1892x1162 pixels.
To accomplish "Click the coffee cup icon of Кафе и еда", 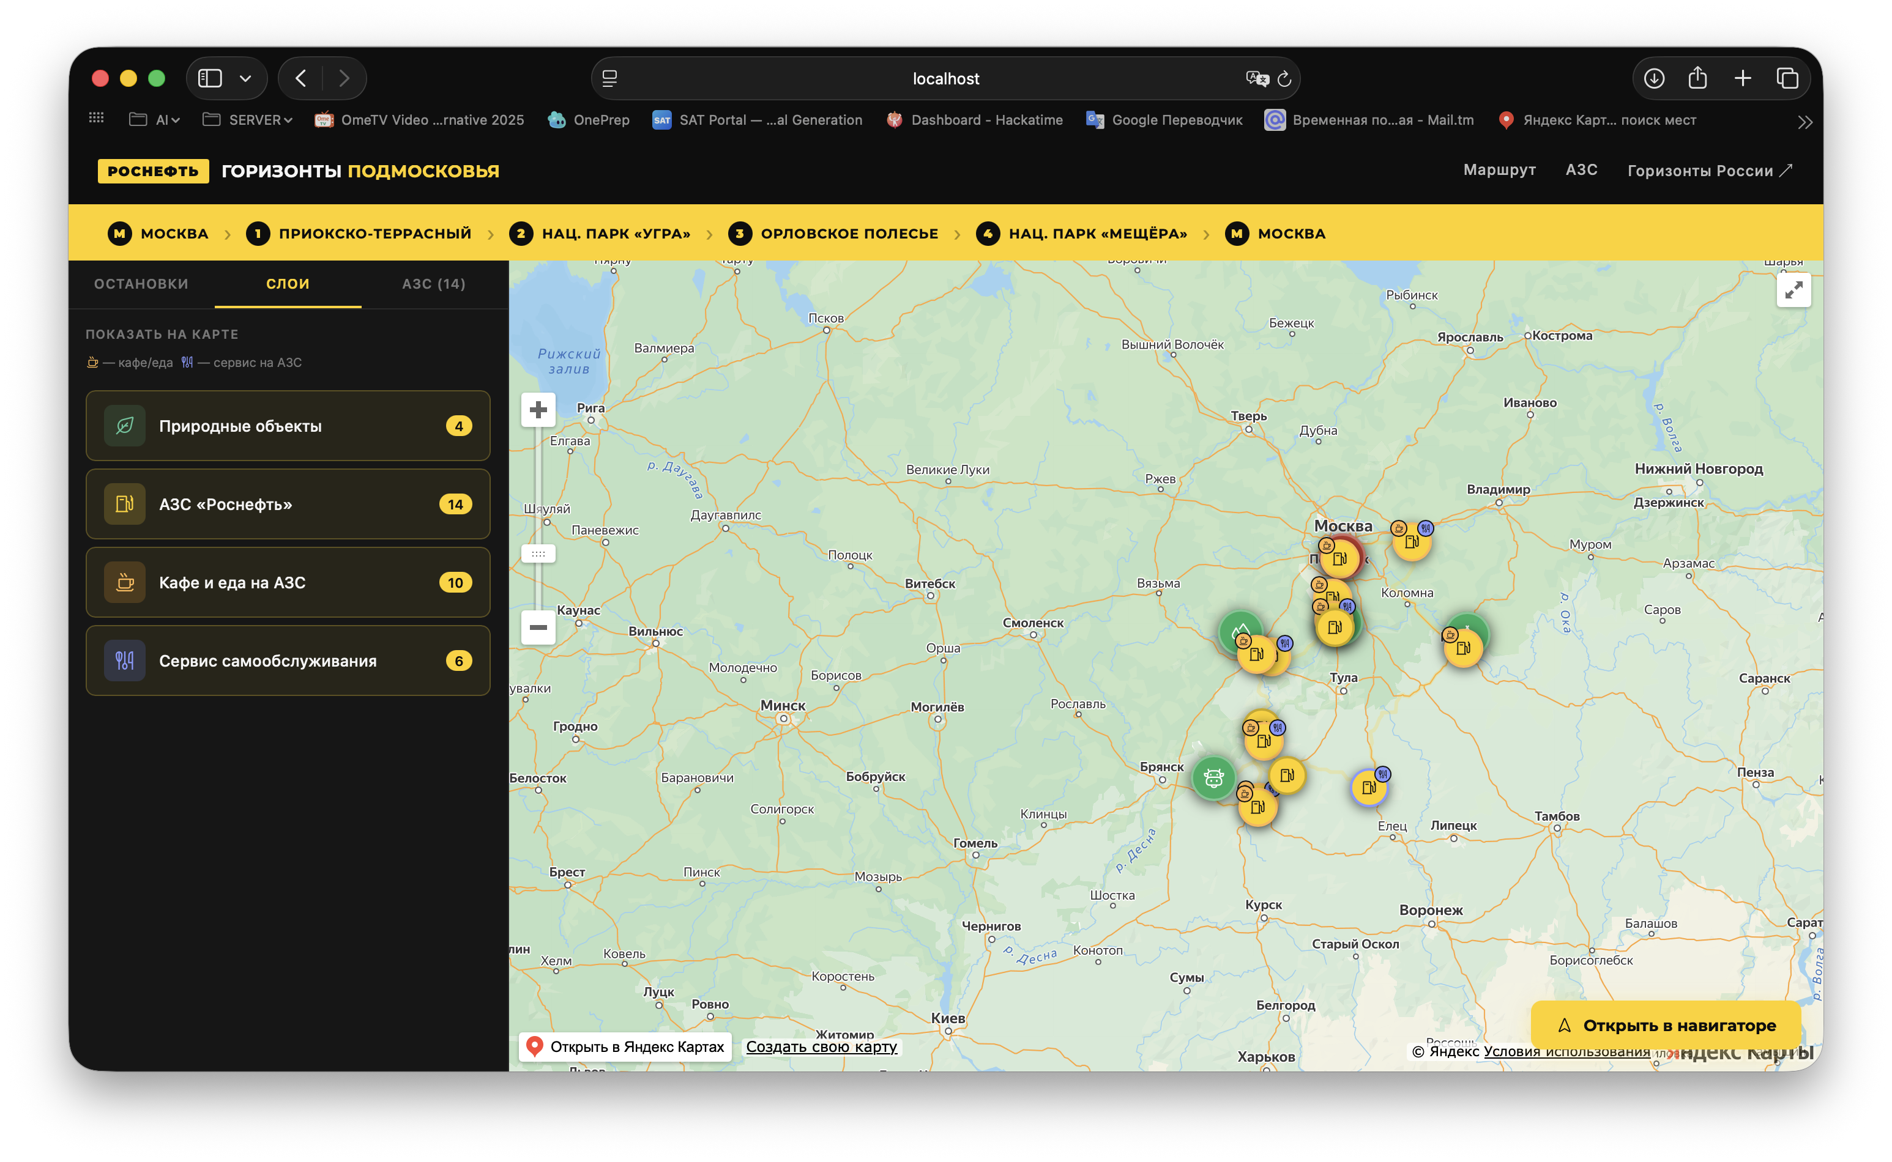I will tap(125, 583).
